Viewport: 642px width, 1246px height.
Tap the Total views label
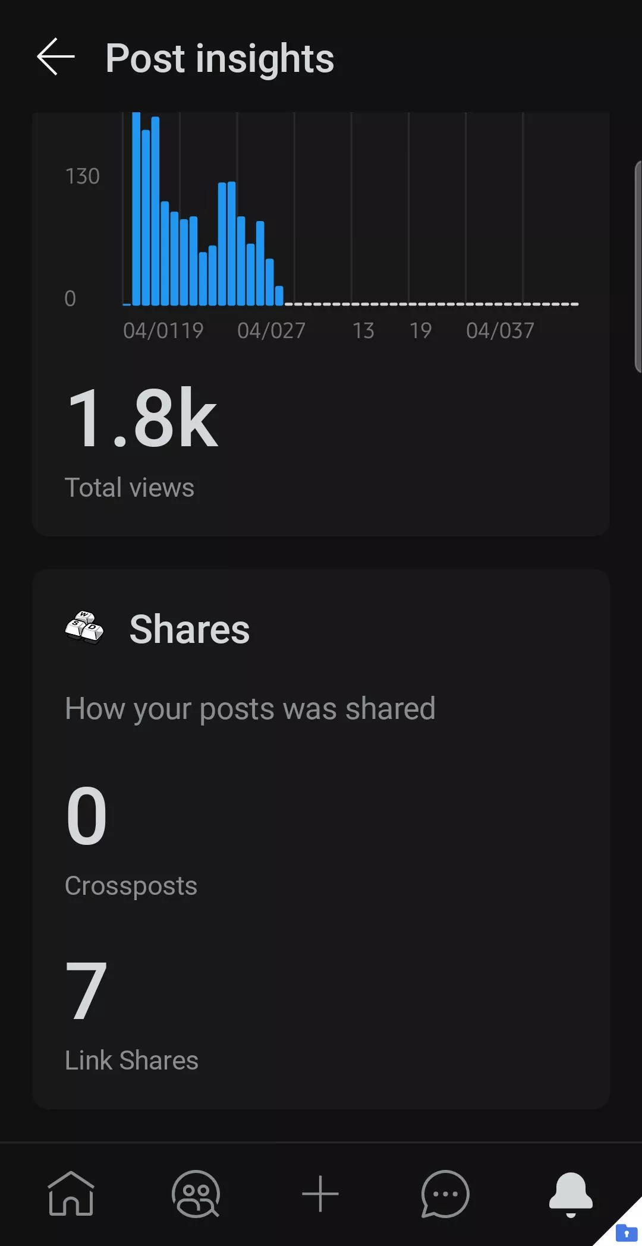pos(130,488)
